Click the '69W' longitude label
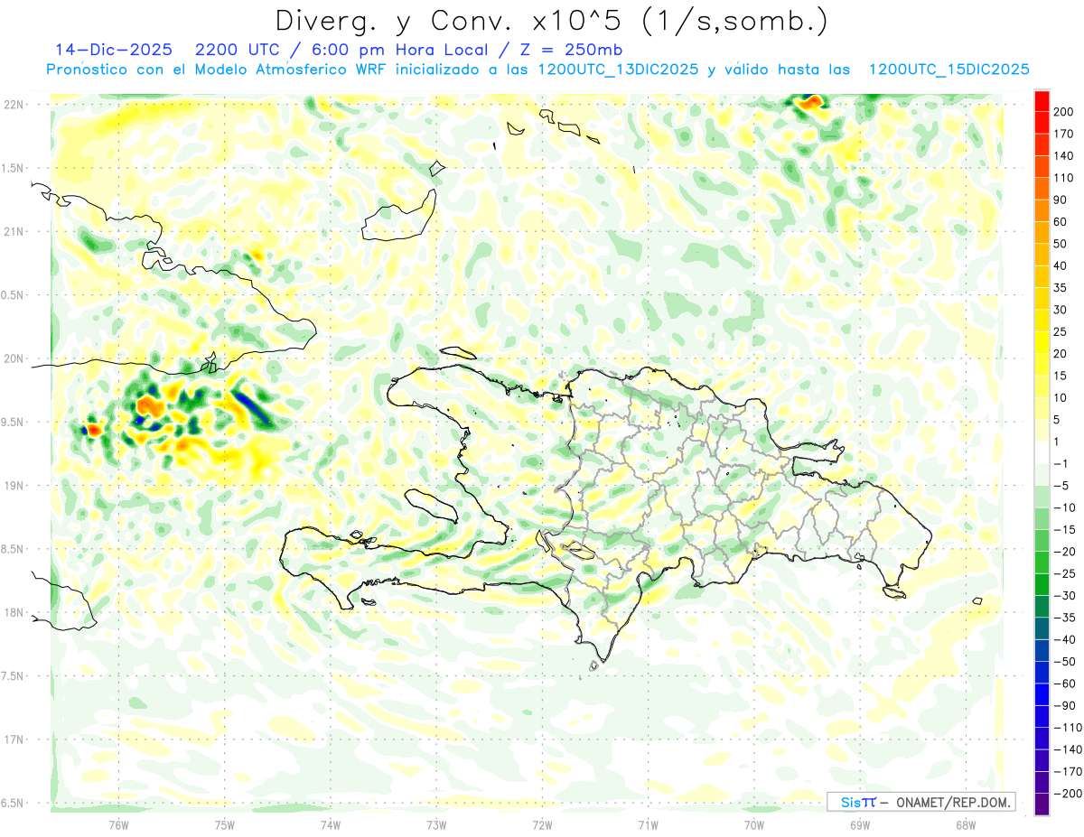 pyautogui.click(x=860, y=823)
